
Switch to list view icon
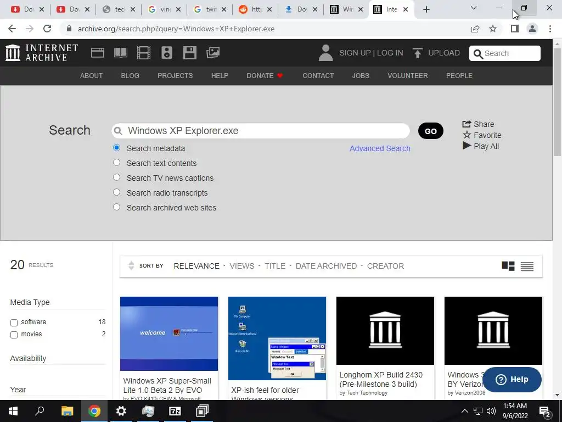(527, 266)
